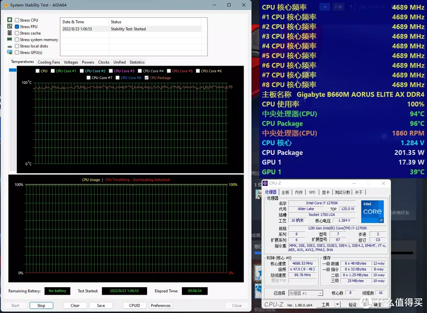This screenshot has width=427, height=313.
Task: Click the monitor icon beside Stress GPU(s)
Action: click(10, 53)
